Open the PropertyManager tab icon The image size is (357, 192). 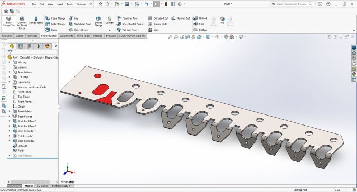(x=21, y=46)
